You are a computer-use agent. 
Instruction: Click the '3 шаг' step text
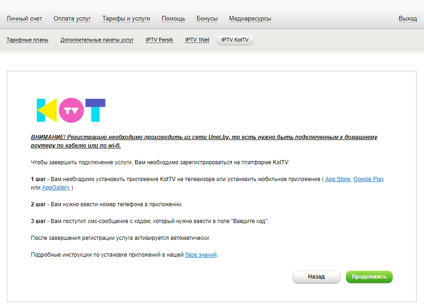click(x=150, y=221)
